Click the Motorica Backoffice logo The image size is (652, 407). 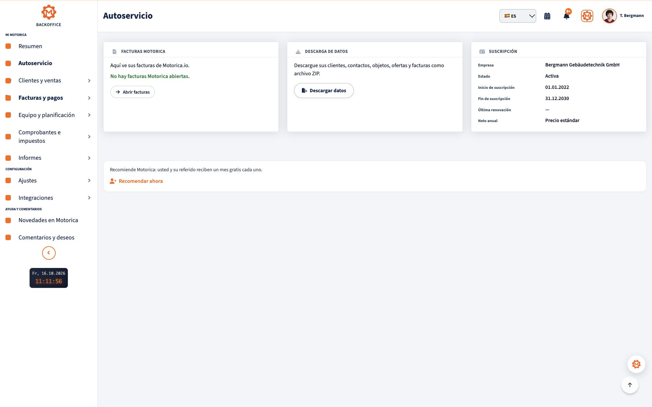pyautogui.click(x=49, y=16)
